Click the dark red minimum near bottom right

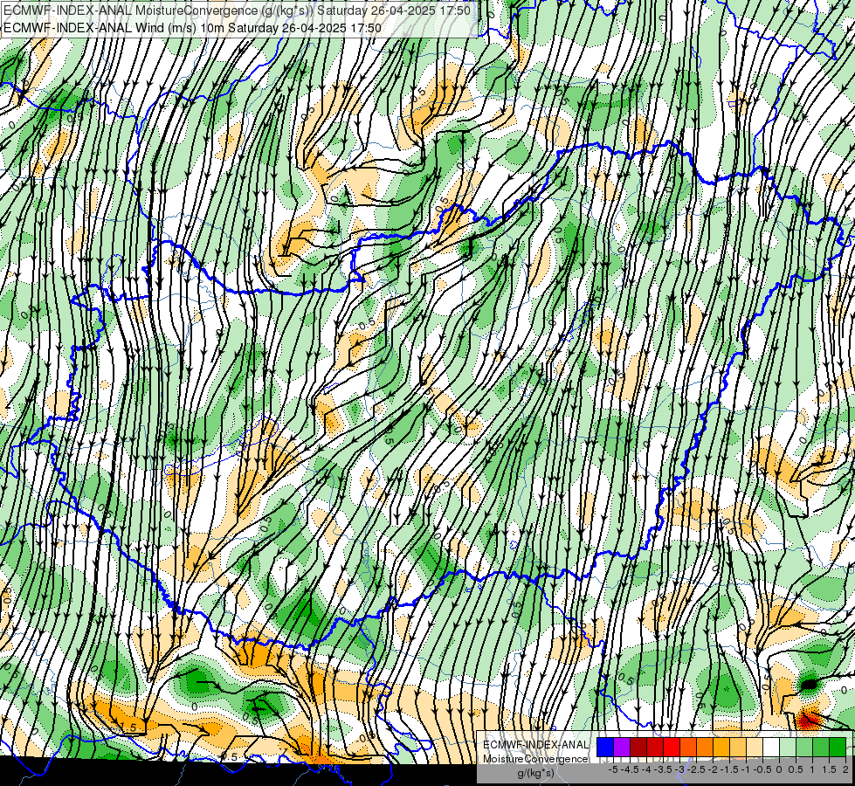809,720
